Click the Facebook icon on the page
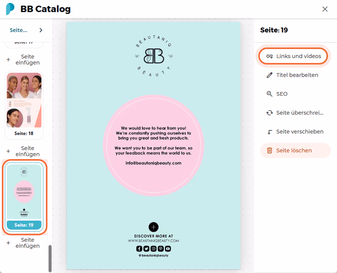Screen dimensions: 337x273 [x=139, y=248]
